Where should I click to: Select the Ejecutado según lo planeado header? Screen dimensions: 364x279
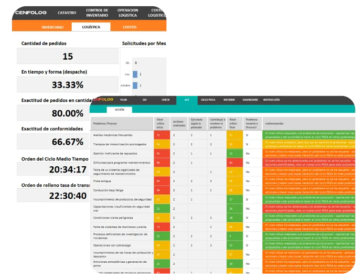[197, 123]
